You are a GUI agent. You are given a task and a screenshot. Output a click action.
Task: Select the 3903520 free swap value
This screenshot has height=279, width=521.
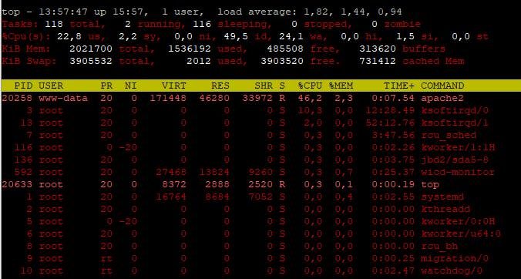tap(282, 61)
